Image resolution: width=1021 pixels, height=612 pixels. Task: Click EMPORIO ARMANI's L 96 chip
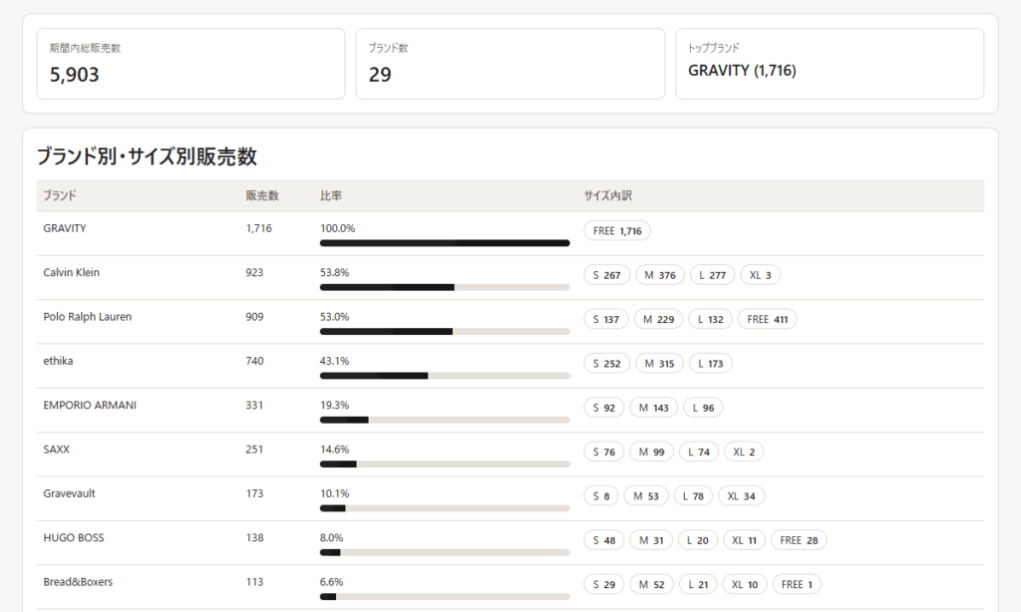click(x=703, y=409)
